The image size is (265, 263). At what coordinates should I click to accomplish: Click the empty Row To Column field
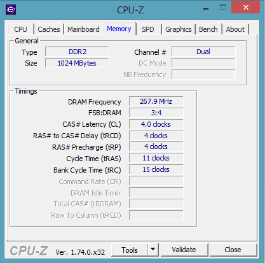(156, 215)
